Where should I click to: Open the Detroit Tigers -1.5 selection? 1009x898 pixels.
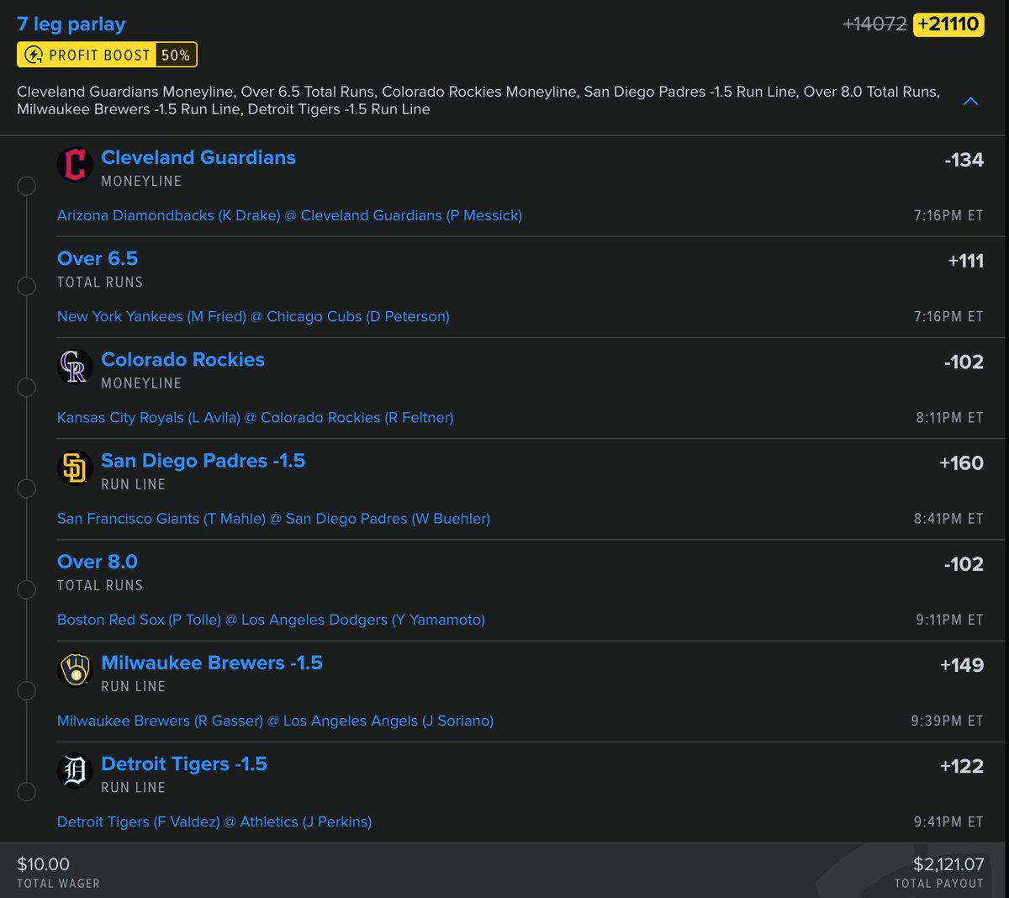[184, 763]
